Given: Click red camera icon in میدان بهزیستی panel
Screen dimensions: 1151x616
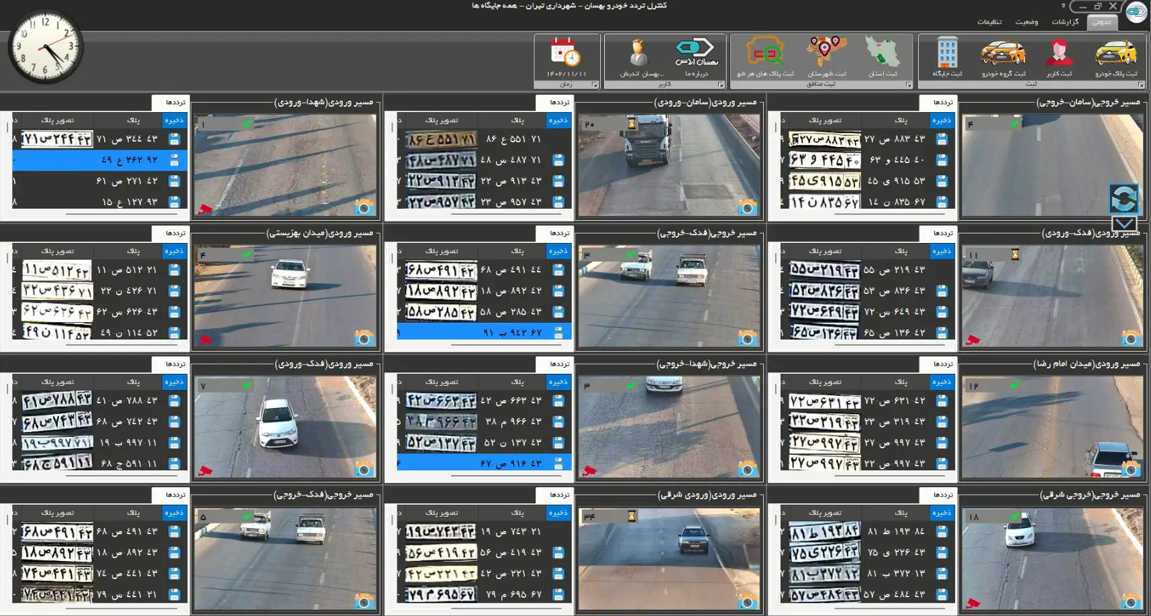Looking at the screenshot, I should 205,340.
